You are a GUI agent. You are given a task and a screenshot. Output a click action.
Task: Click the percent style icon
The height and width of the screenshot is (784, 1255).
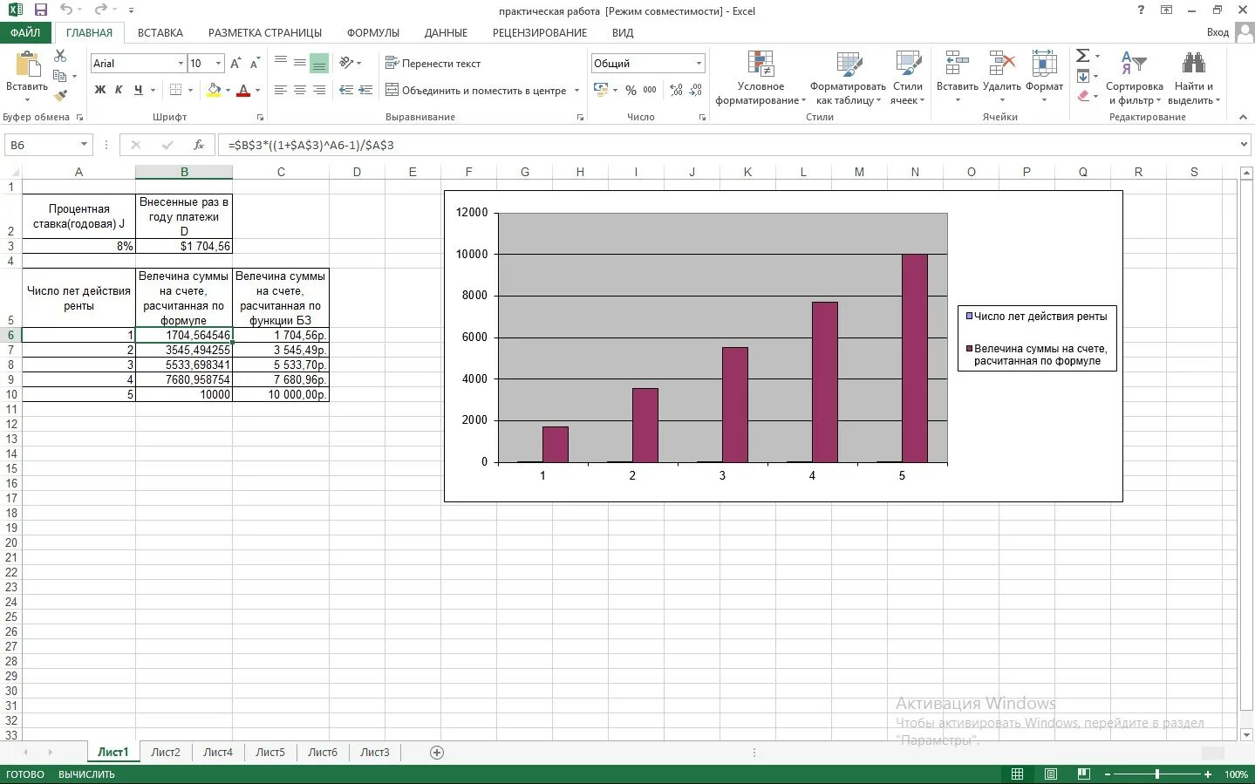(x=631, y=90)
